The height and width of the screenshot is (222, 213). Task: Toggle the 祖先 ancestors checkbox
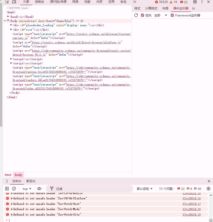(x=142, y=15)
